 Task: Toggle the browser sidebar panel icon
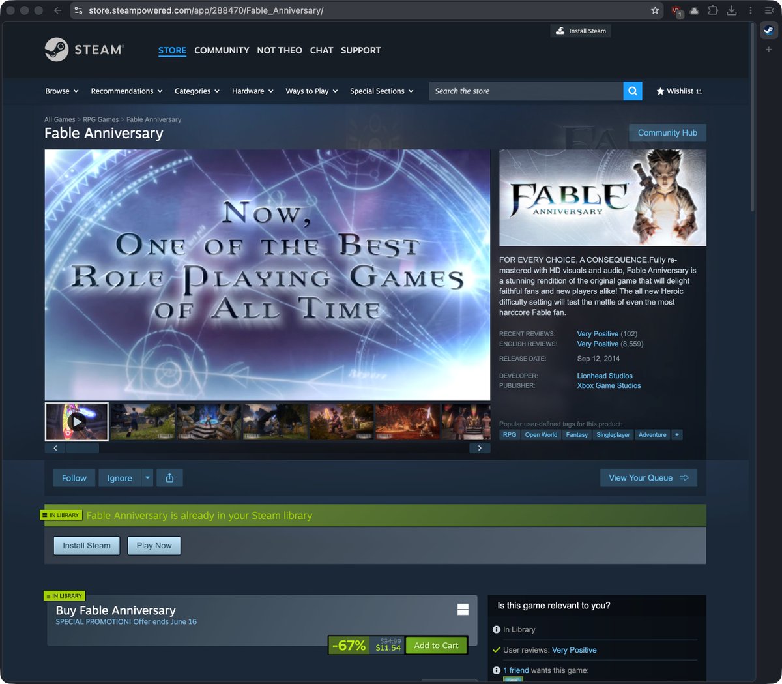[x=769, y=10]
